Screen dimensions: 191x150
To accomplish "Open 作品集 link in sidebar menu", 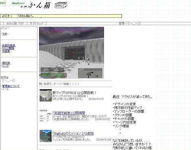I will (x=6, y=51).
